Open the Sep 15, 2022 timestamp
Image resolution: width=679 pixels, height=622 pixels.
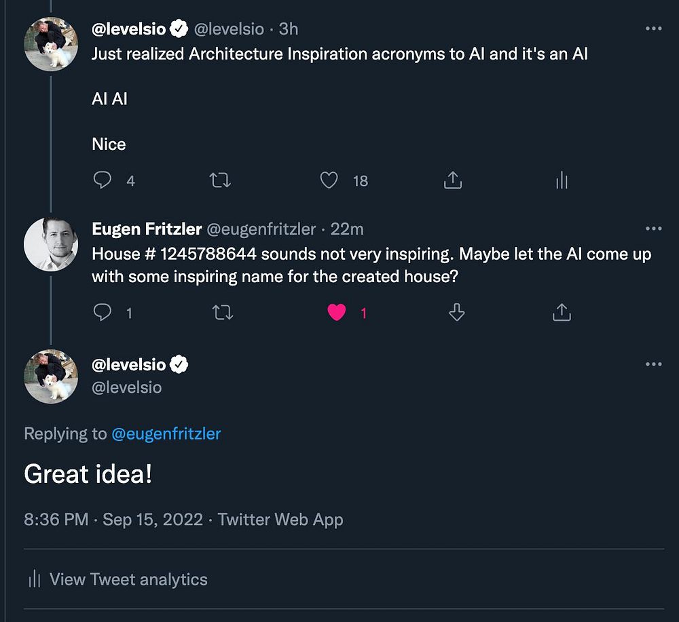click(153, 520)
